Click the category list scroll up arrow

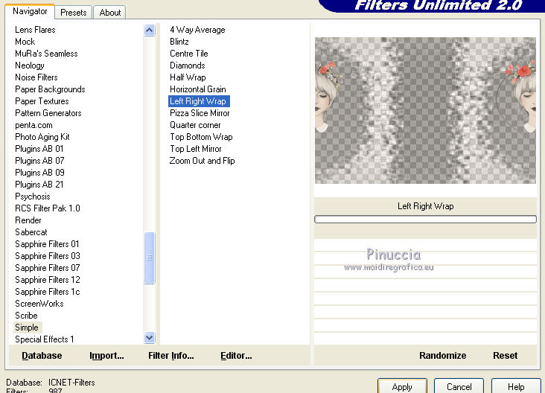click(150, 31)
